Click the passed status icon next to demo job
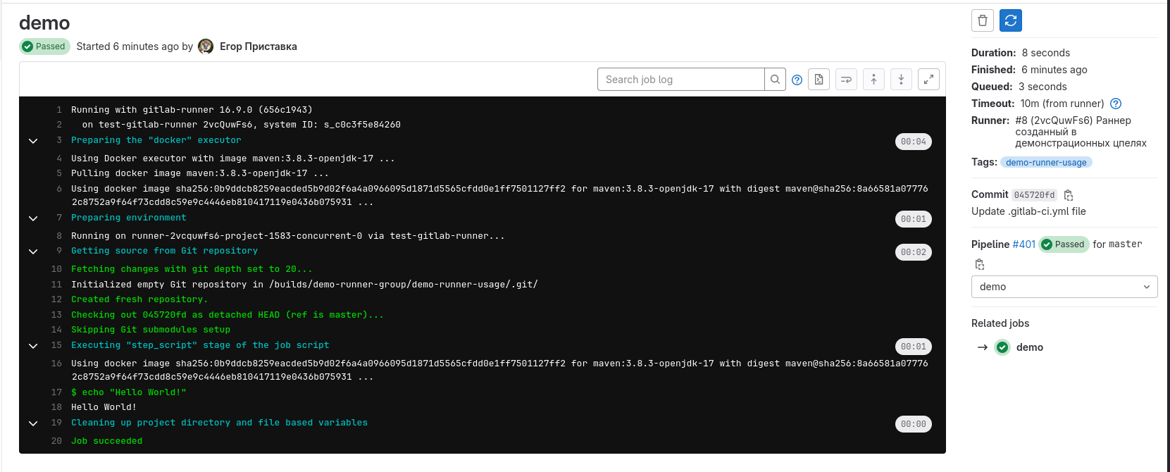The width and height of the screenshot is (1170, 472). pyautogui.click(x=1002, y=347)
